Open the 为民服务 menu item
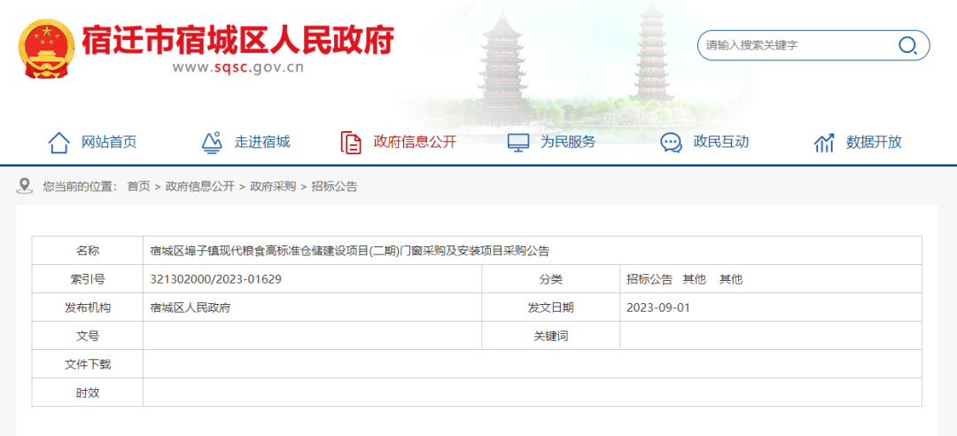 click(568, 143)
